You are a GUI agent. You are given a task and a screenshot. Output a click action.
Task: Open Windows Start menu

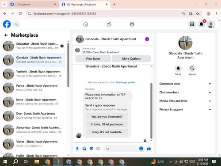coord(5,162)
